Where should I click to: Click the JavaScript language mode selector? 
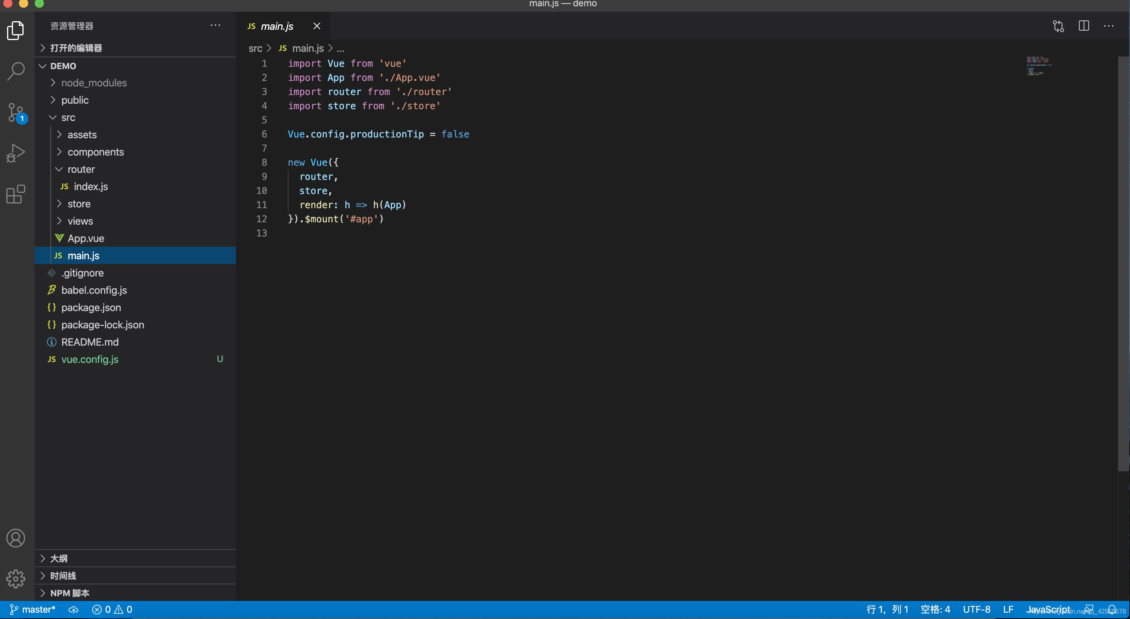pos(1048,609)
